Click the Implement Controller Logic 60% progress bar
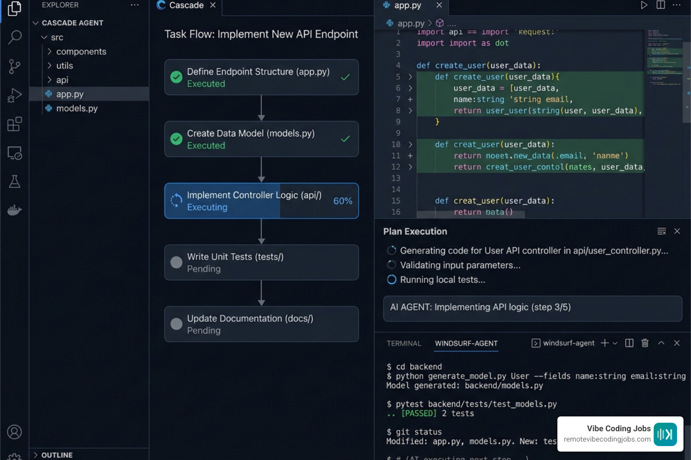 coord(261,201)
